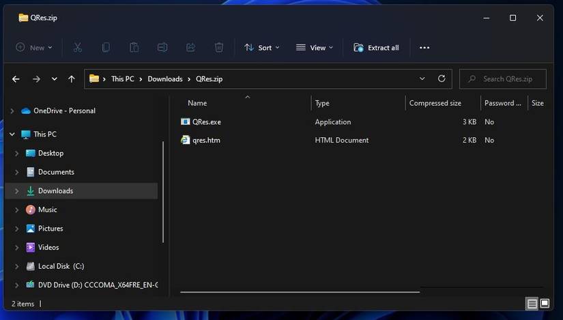
Task: Click the horizontal scrollbar in file list
Action: pyautogui.click(x=300, y=293)
